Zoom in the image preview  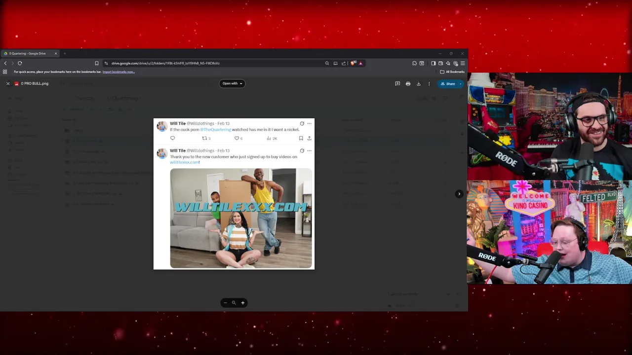(242, 303)
